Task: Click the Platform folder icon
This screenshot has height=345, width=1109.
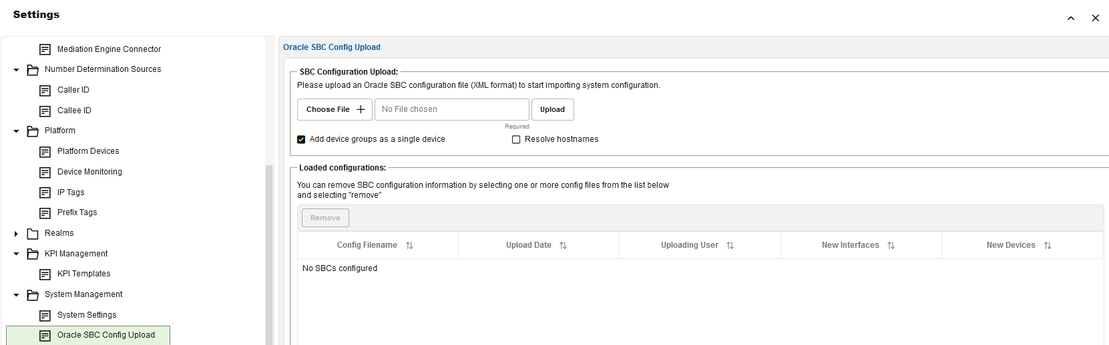Action: point(32,131)
